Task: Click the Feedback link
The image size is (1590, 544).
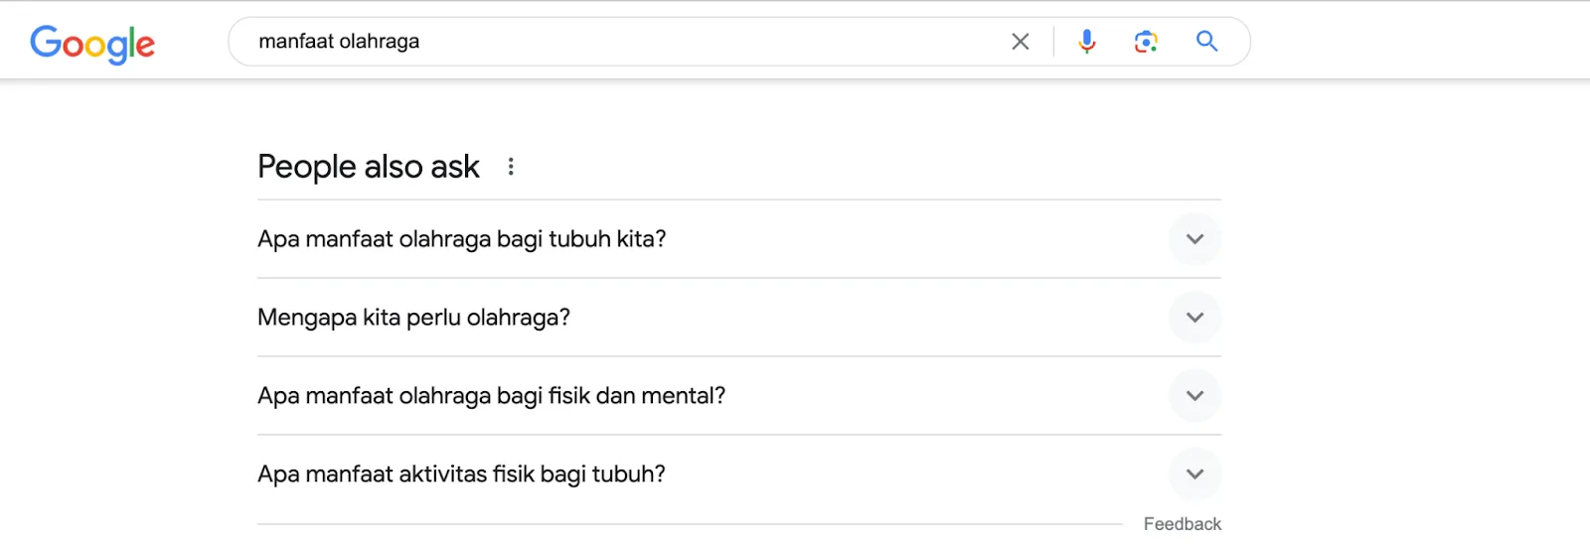Action: click(x=1182, y=524)
